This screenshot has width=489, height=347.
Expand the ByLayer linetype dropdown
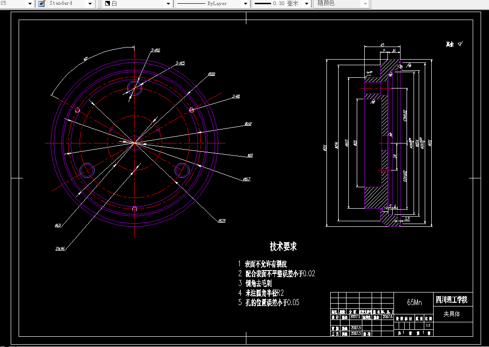click(x=245, y=3)
